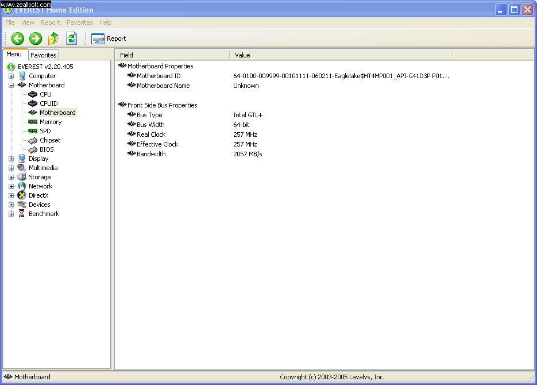Expand the Multimedia tree node

pos(11,168)
